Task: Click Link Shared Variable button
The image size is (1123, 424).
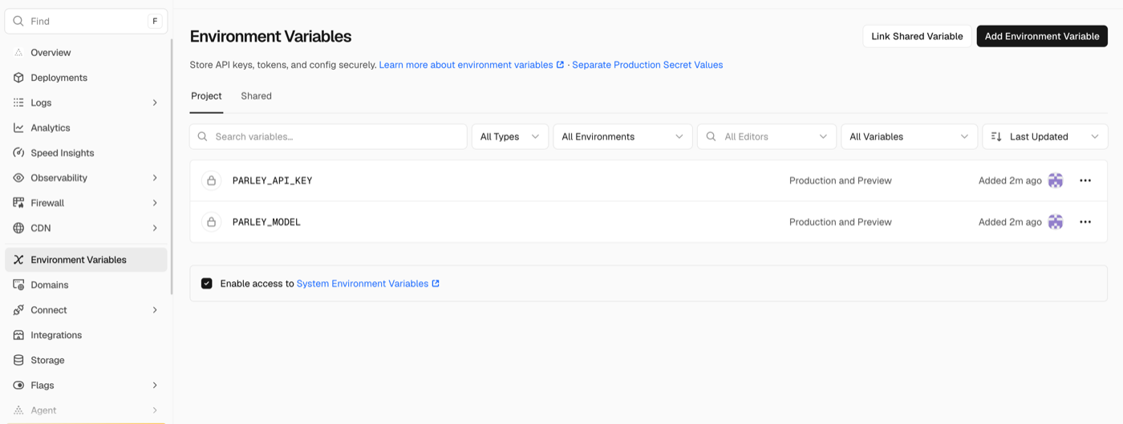Action: click(x=917, y=36)
